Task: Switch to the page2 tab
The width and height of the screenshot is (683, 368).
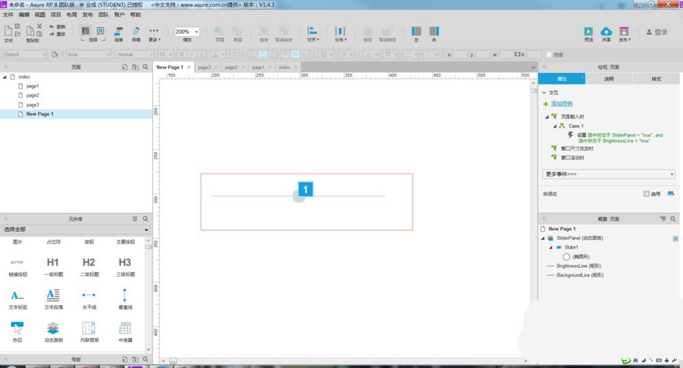Action: point(232,67)
